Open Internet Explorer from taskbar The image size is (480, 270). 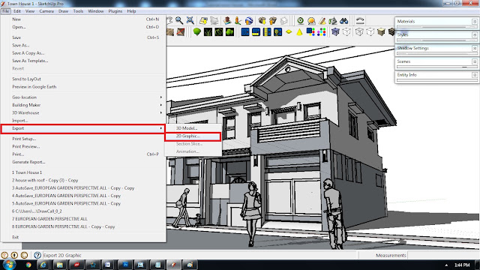point(43,265)
